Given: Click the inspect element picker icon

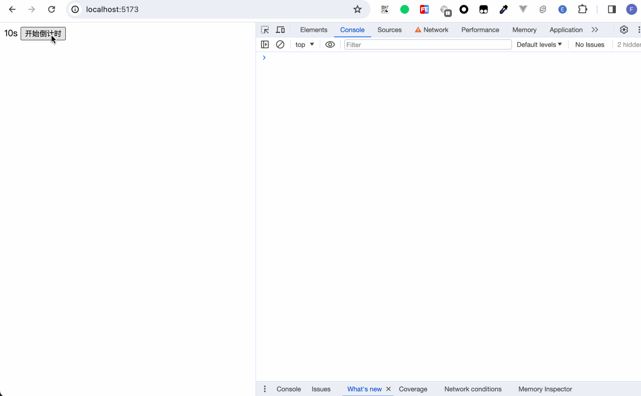Looking at the screenshot, I should [x=265, y=30].
